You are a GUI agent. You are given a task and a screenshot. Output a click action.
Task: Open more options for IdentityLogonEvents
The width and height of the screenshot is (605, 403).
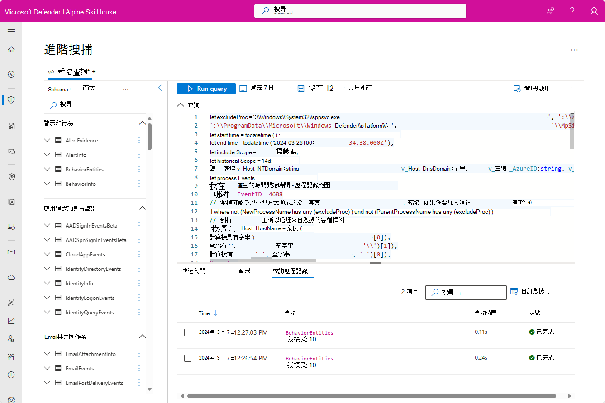[x=139, y=298]
